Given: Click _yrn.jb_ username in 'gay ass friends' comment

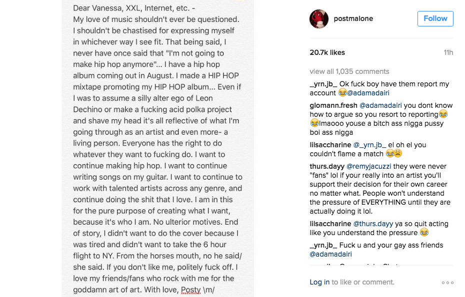Looking at the screenshot, I should click(x=323, y=245).
